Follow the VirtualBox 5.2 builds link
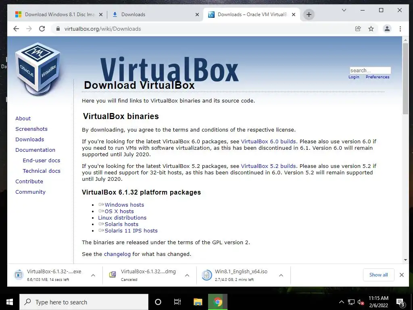The height and width of the screenshot is (310, 413). [x=268, y=166]
